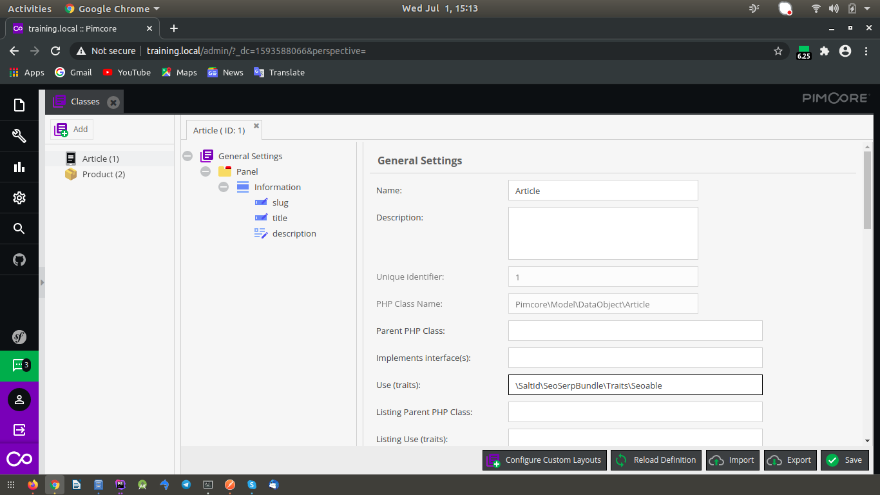880x495 pixels.
Task: Reload the page in Chrome
Action: click(55, 51)
